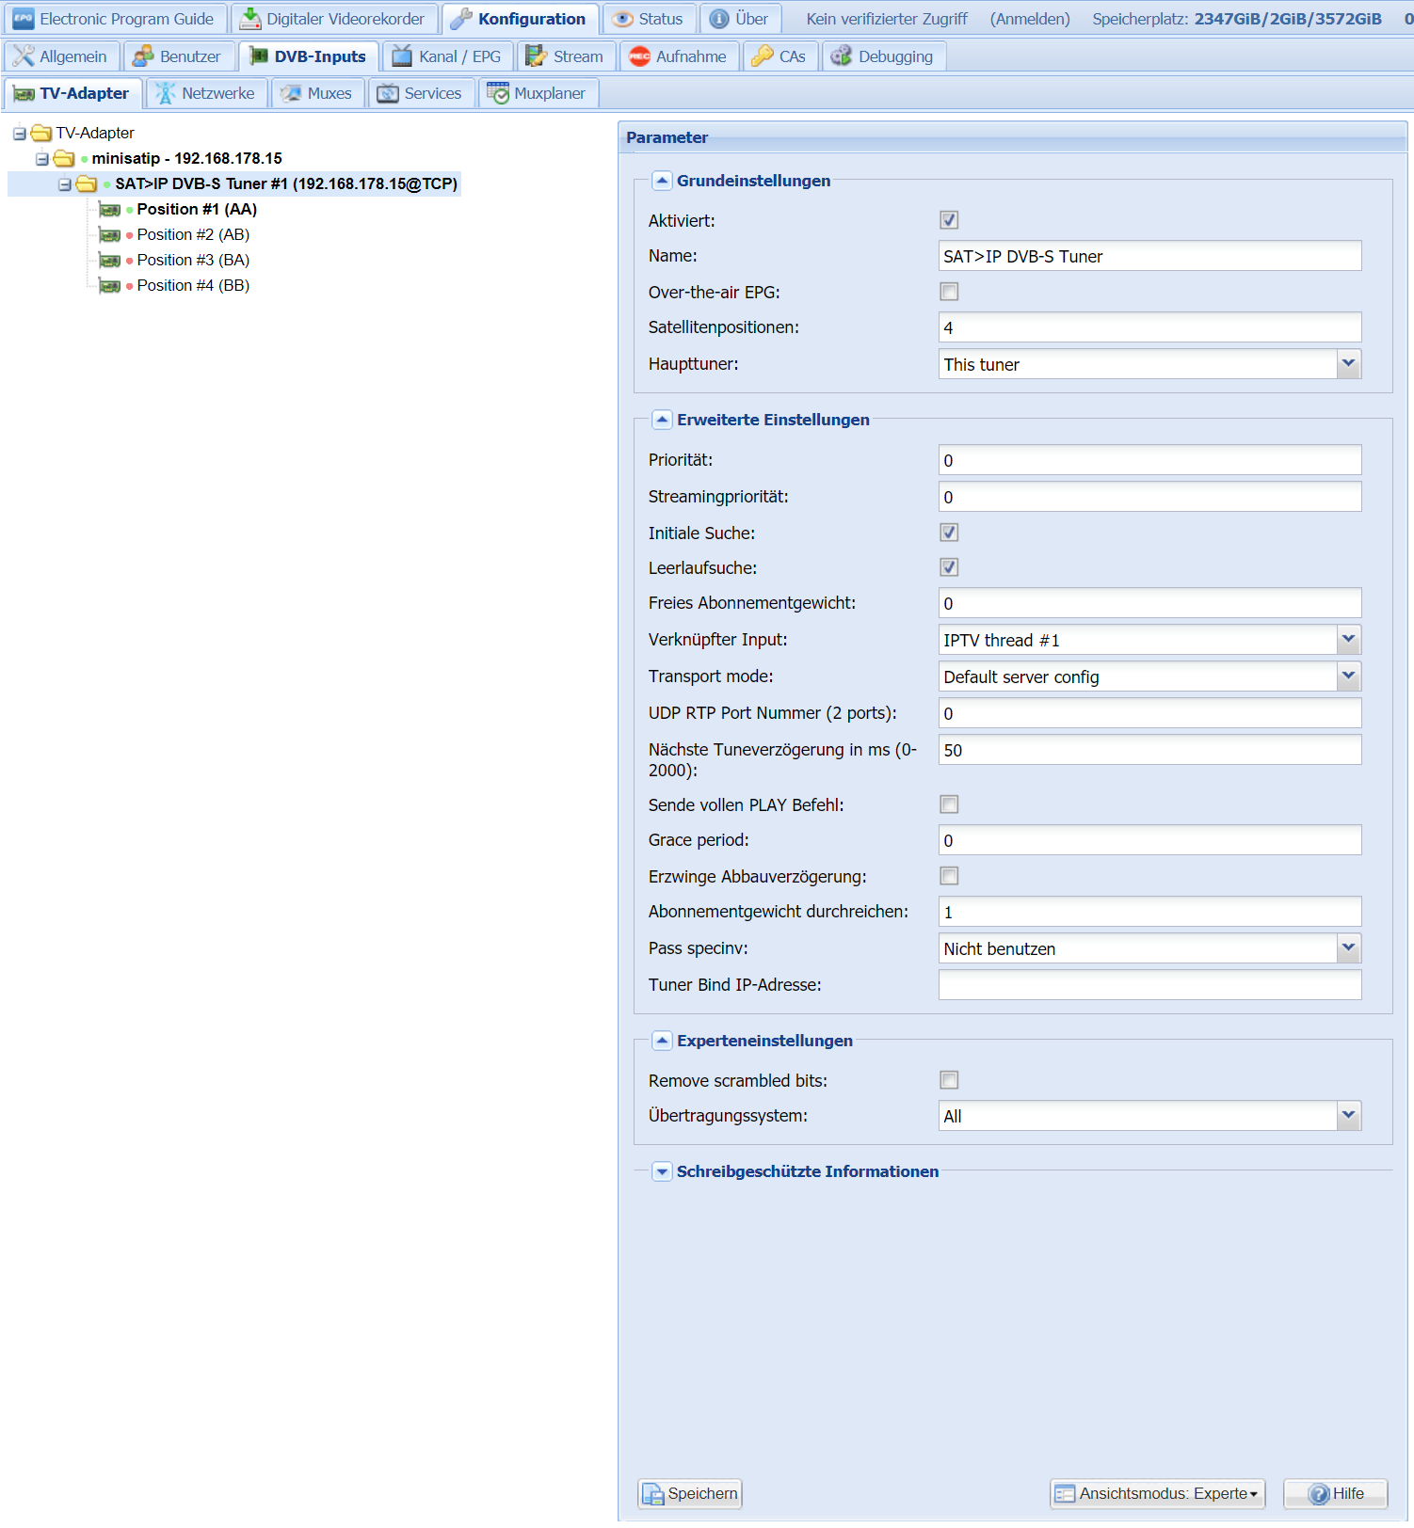
Task: Open the Pass specinv dropdown
Action: (1348, 948)
